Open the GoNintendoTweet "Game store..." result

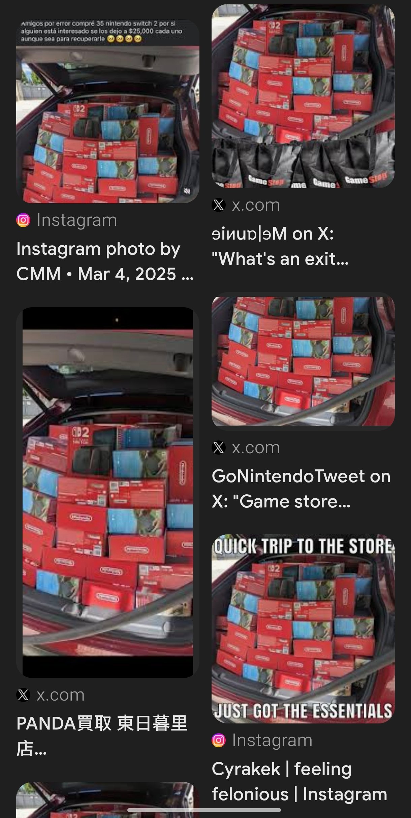(301, 489)
